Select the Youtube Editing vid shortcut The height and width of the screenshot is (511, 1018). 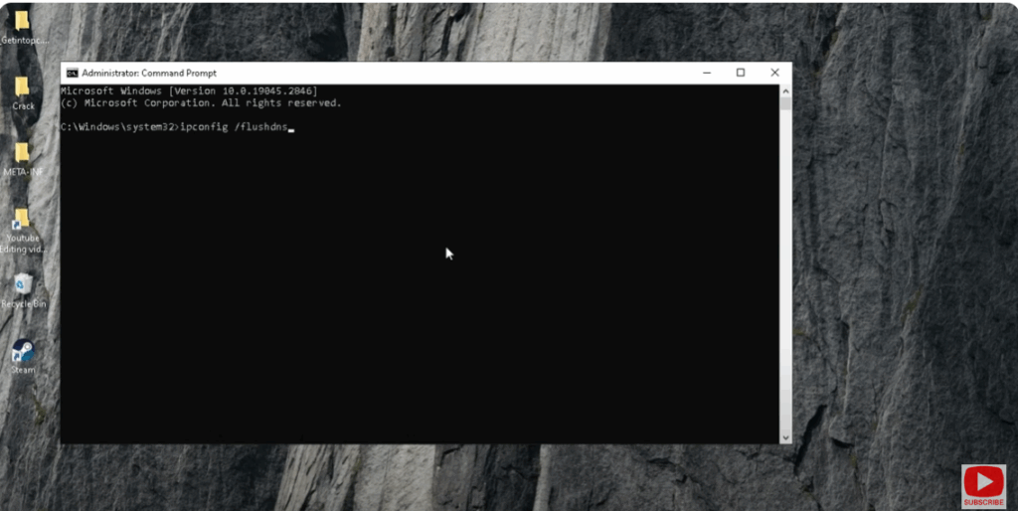point(22,229)
